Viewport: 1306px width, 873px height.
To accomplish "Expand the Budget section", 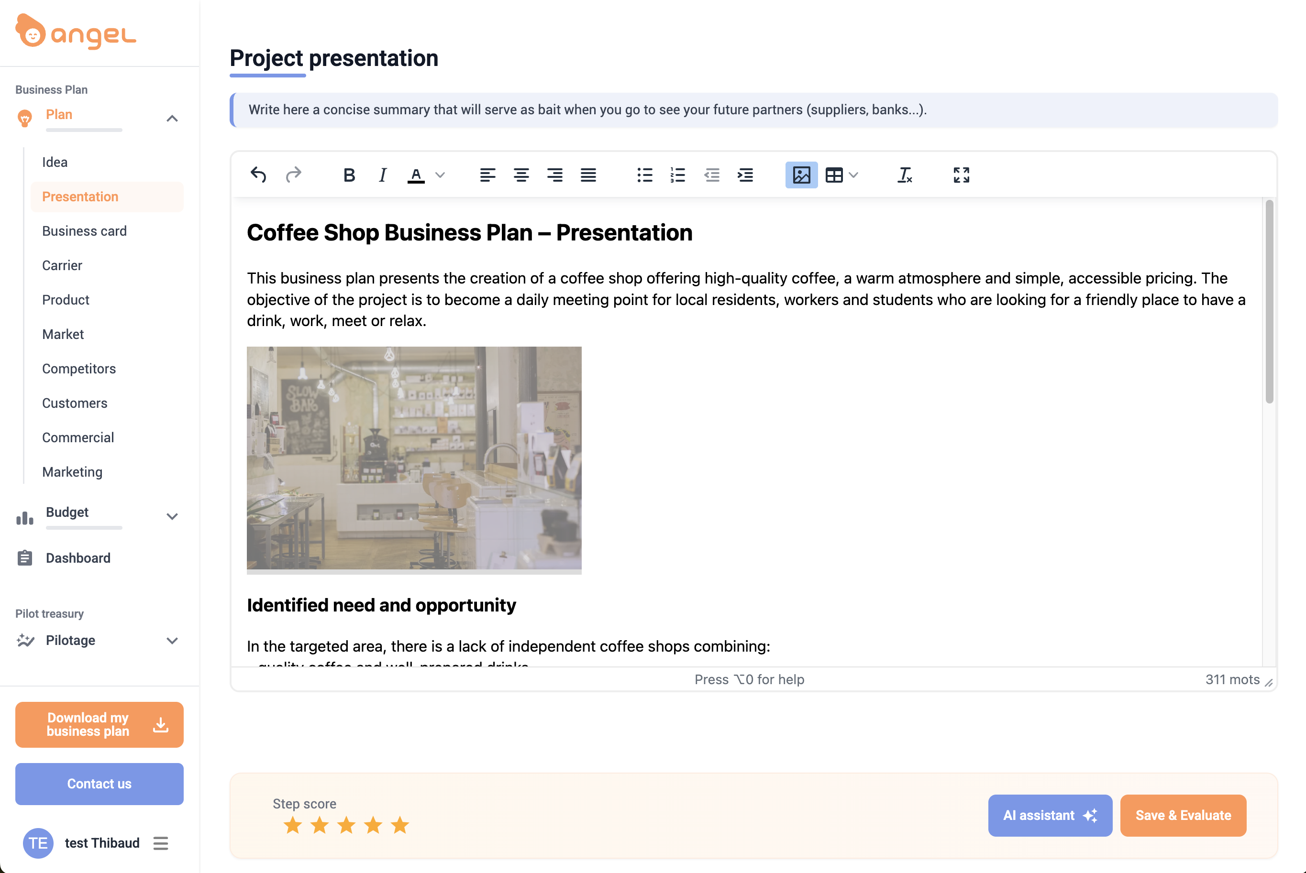I will point(172,516).
